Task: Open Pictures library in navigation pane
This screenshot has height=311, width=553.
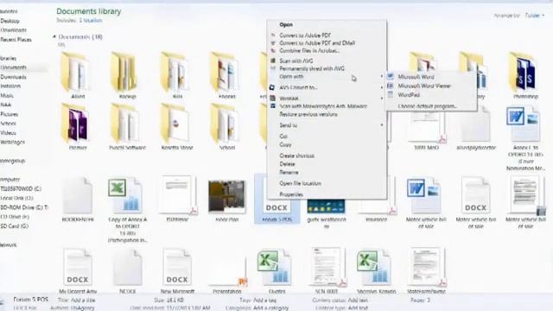Action: [x=10, y=114]
